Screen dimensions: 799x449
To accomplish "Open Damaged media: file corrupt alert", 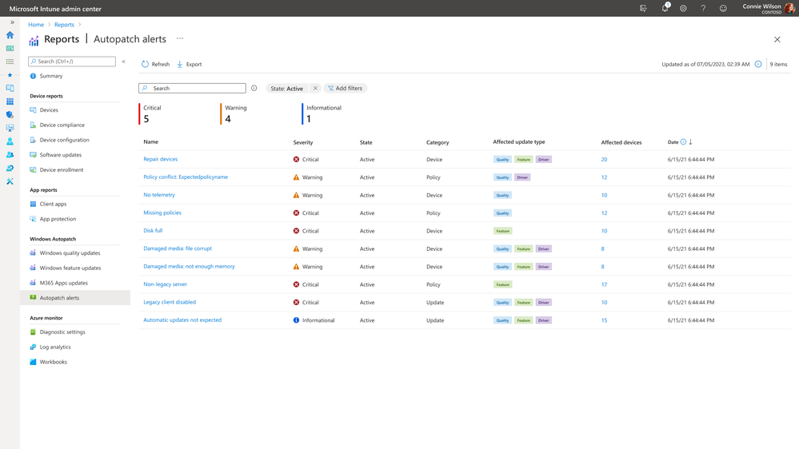I will (x=178, y=248).
